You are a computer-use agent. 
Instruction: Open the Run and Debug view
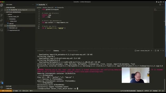pyautogui.click(x=2, y=20)
